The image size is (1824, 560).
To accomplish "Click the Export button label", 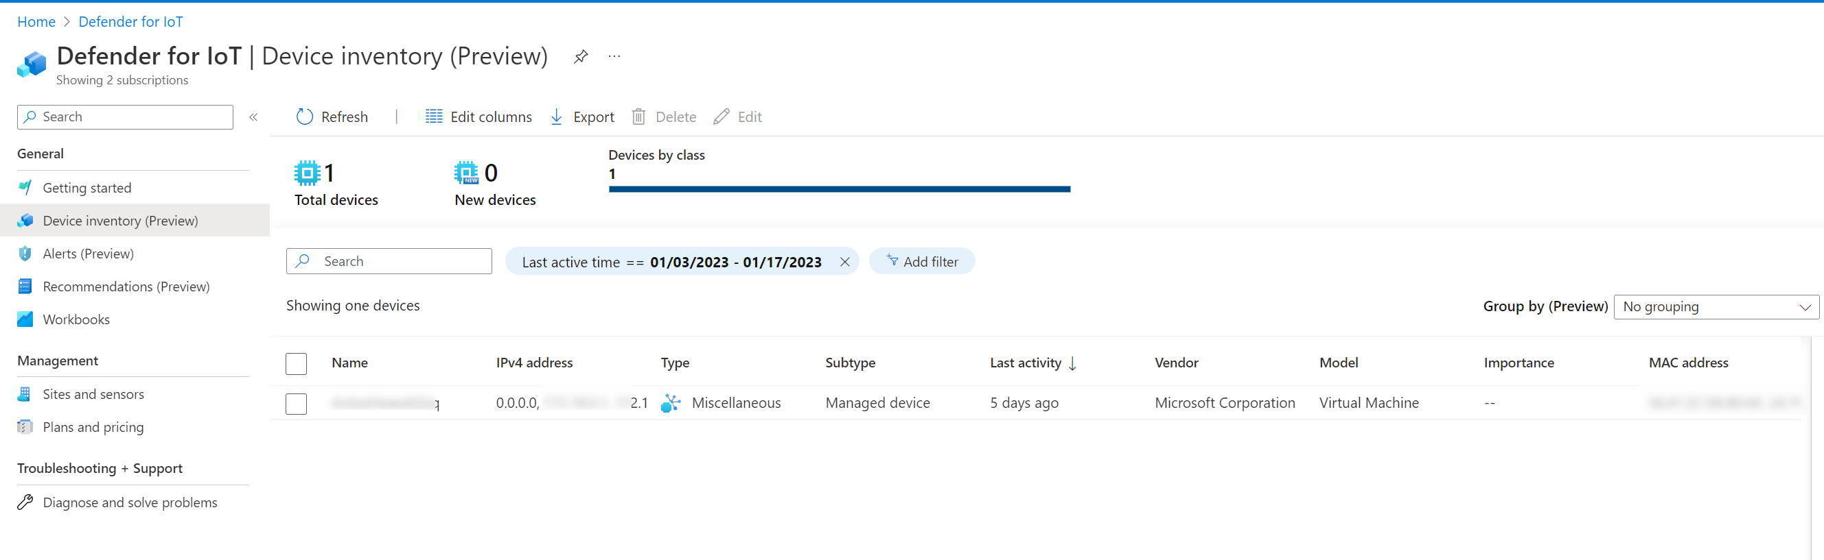I will coord(593,117).
